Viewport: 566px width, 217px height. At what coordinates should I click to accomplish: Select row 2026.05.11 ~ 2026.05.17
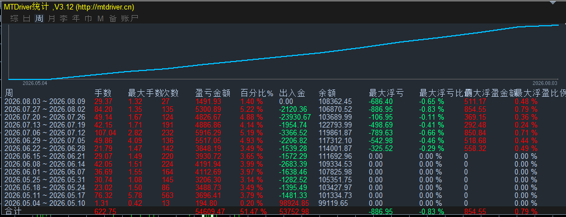point(283,195)
